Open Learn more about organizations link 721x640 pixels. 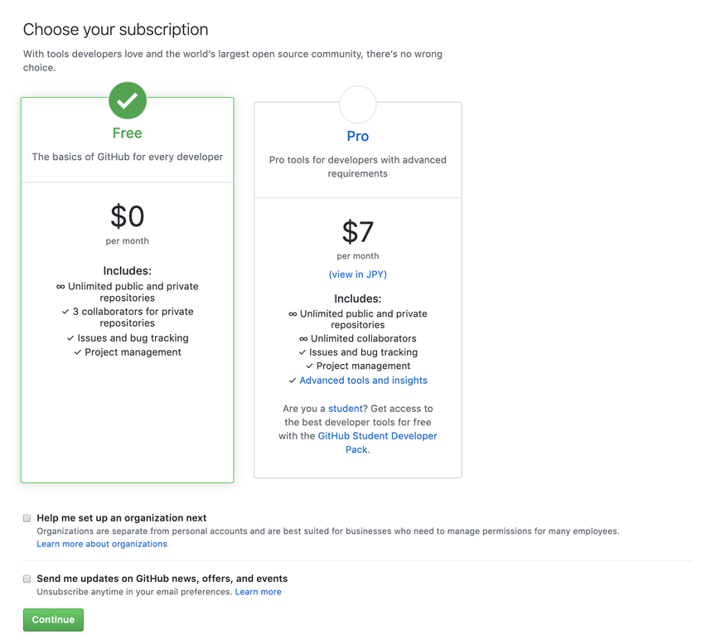point(102,544)
